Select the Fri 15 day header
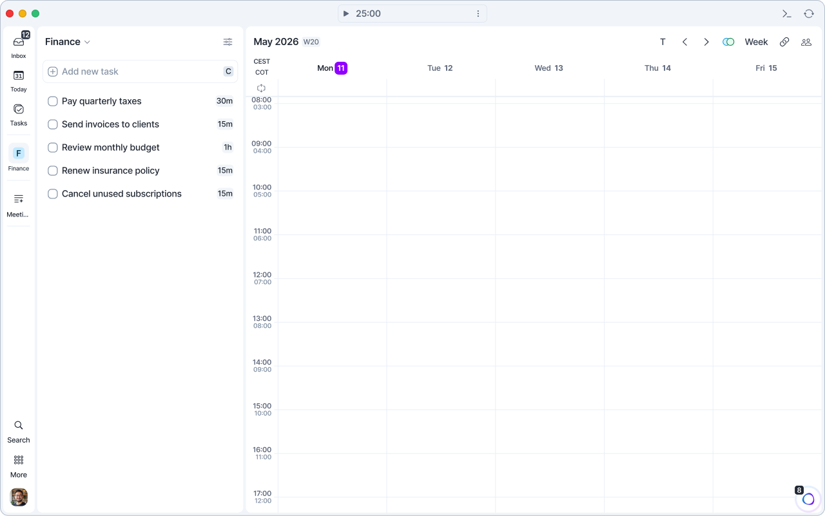The height and width of the screenshot is (516, 825). (766, 68)
